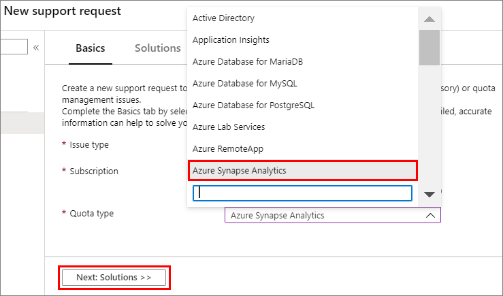The width and height of the screenshot is (503, 296).
Task: Select Azure Synapse Analytics highlighted option
Action: tap(302, 170)
